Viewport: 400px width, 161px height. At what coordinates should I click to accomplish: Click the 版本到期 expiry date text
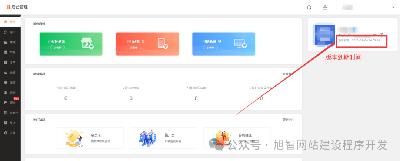click(359, 40)
